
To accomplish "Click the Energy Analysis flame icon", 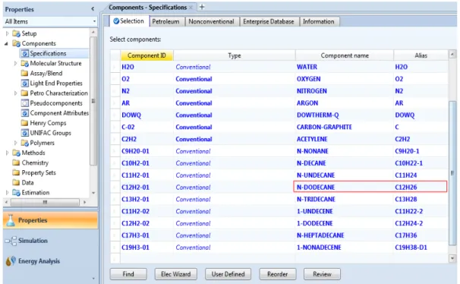I will tap(11, 260).
